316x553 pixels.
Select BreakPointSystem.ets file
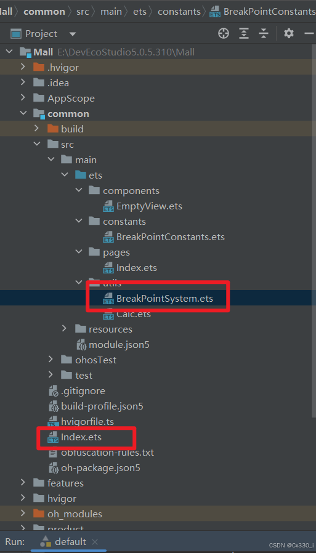[164, 299]
